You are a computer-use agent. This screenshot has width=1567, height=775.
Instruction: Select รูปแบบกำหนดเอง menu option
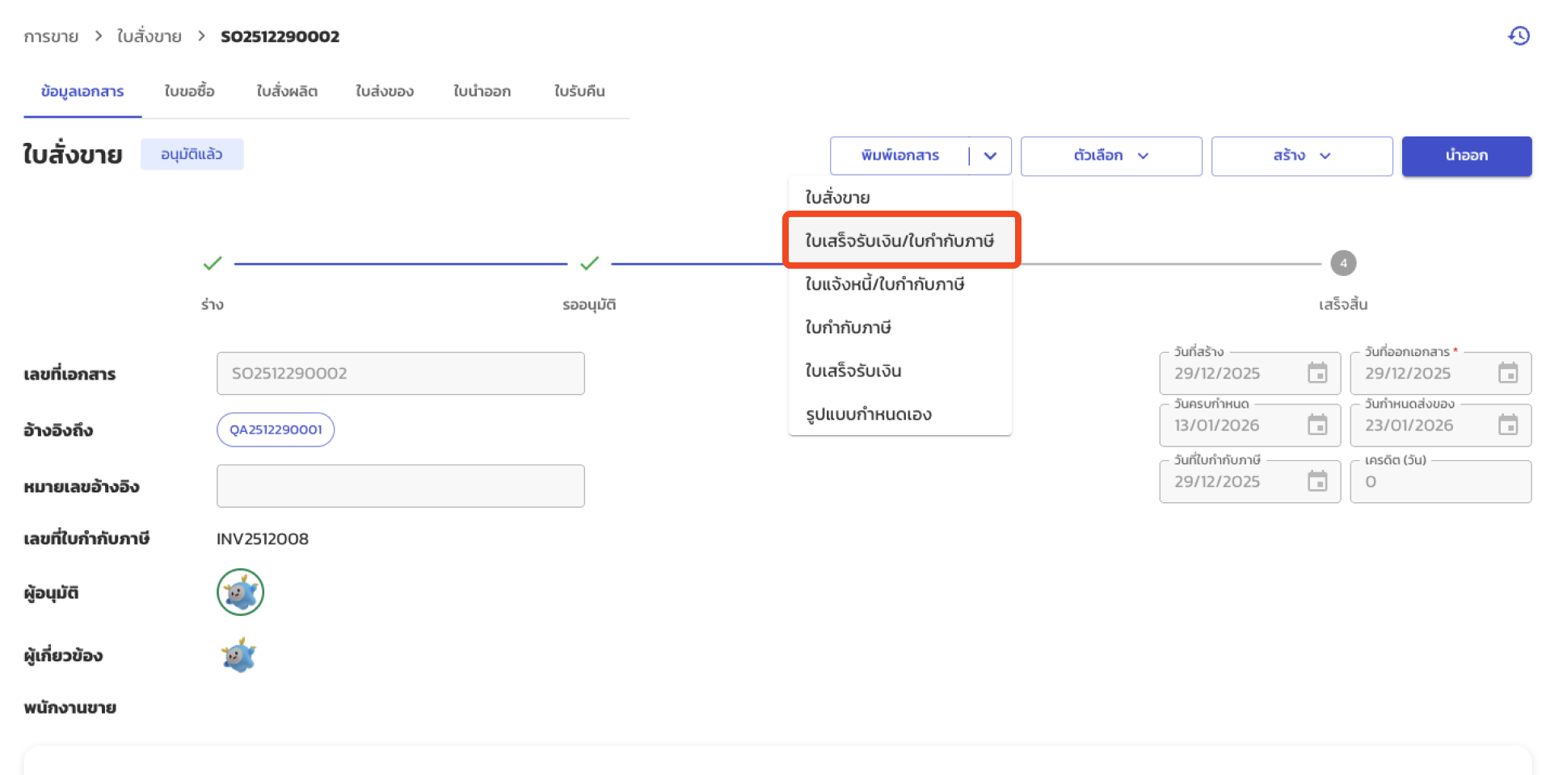click(x=868, y=414)
